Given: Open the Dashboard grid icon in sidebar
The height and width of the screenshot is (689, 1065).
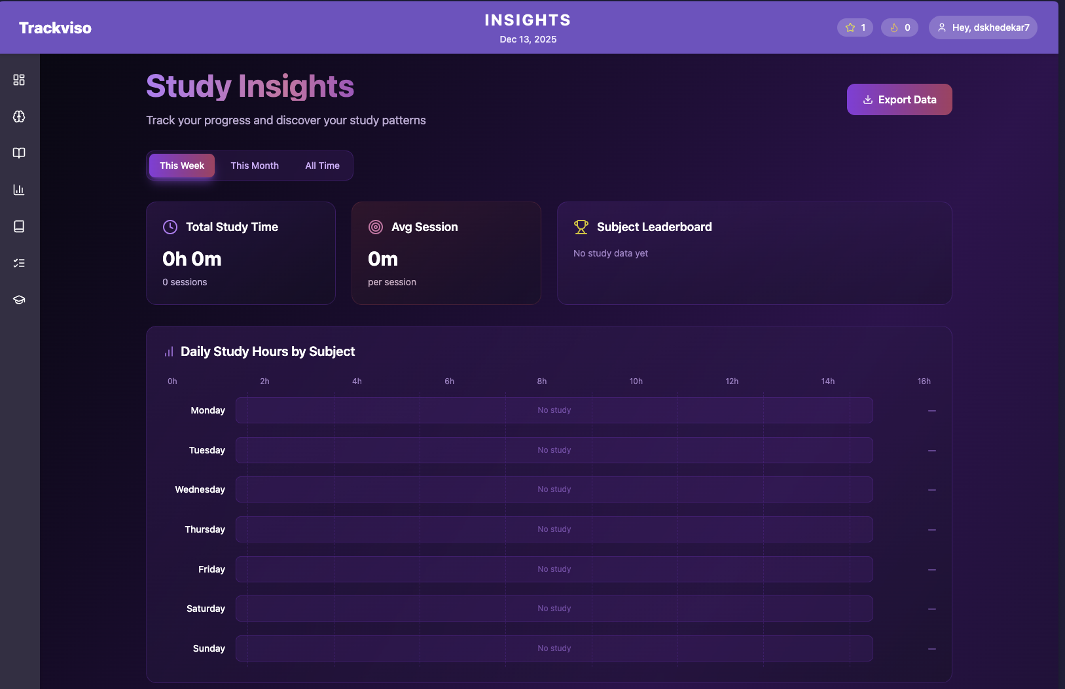Looking at the screenshot, I should [18, 80].
